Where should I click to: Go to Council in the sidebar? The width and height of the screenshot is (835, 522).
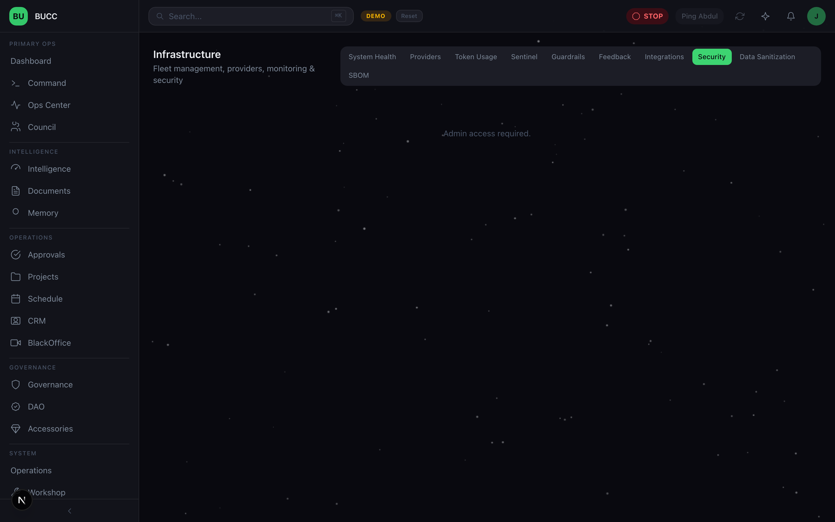pyautogui.click(x=42, y=127)
